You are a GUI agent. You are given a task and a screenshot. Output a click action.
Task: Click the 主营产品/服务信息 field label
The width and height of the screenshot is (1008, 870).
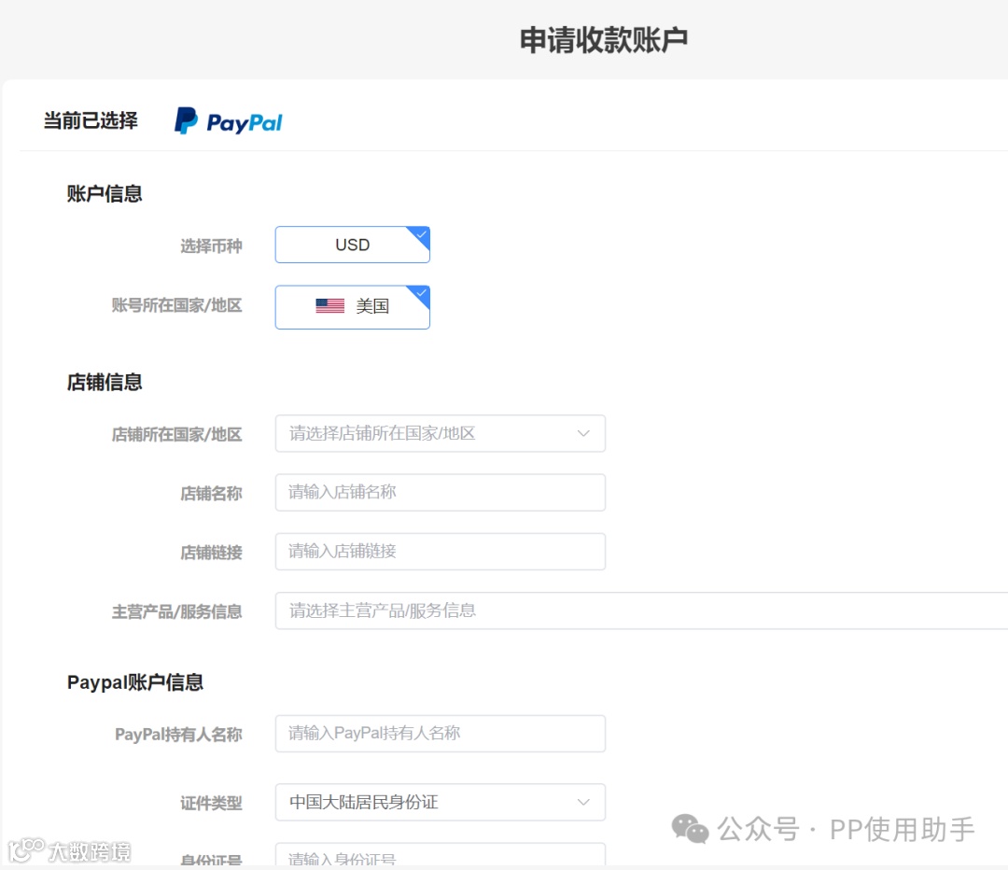[176, 611]
